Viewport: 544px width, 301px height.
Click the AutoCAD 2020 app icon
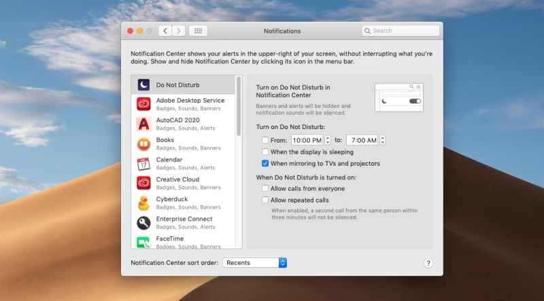(143, 124)
